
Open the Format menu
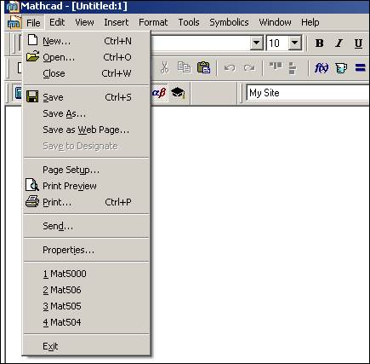[x=153, y=22]
